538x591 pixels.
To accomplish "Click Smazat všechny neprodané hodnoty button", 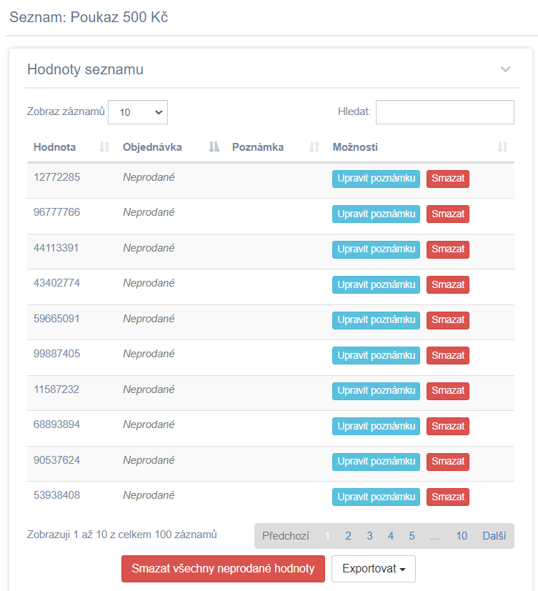I will coord(223,568).
